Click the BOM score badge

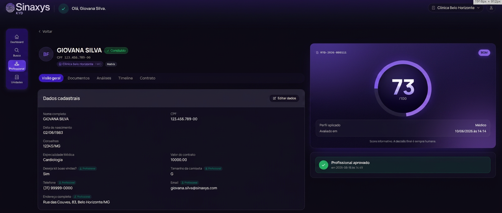[x=484, y=53]
